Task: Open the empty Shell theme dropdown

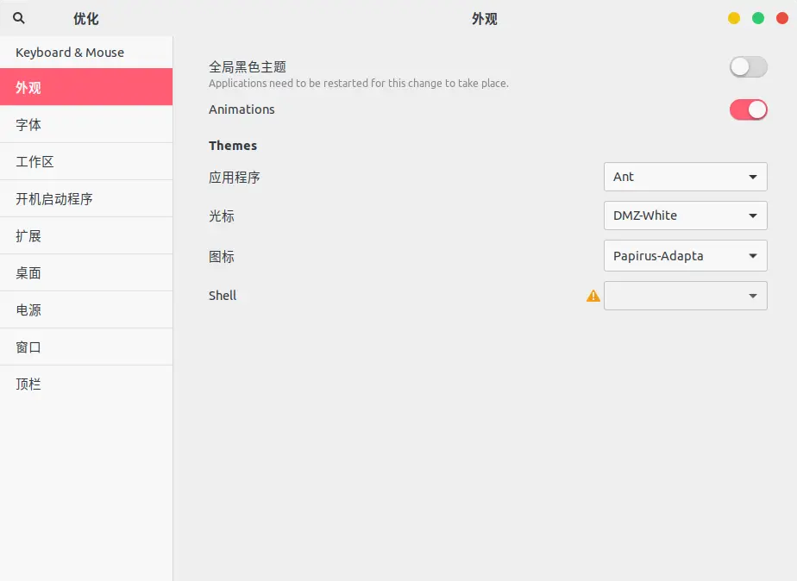Action: tap(685, 296)
